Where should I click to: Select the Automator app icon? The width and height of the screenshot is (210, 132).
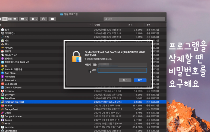pyautogui.click(x=2, y=80)
